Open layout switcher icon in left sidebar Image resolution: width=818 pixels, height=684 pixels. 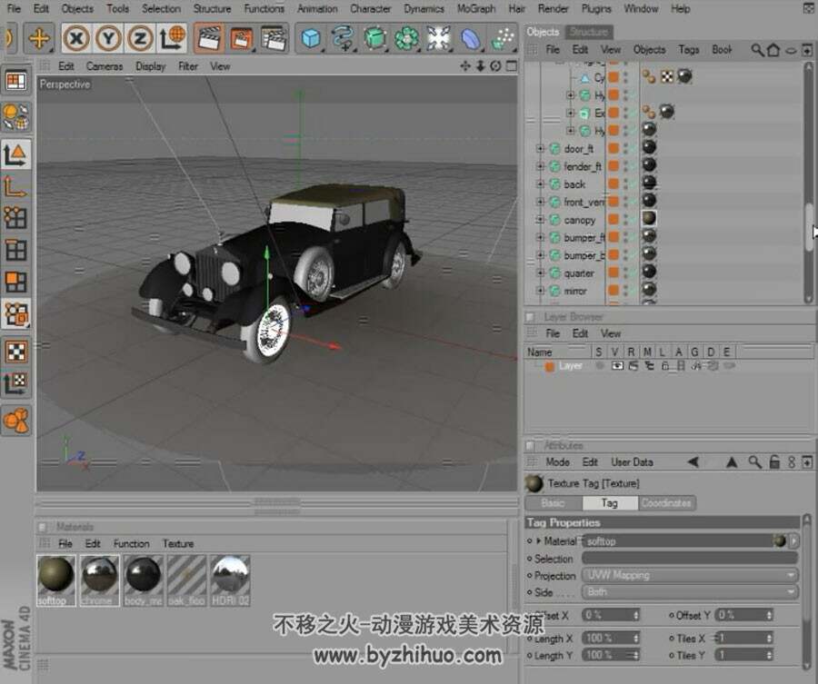point(15,81)
